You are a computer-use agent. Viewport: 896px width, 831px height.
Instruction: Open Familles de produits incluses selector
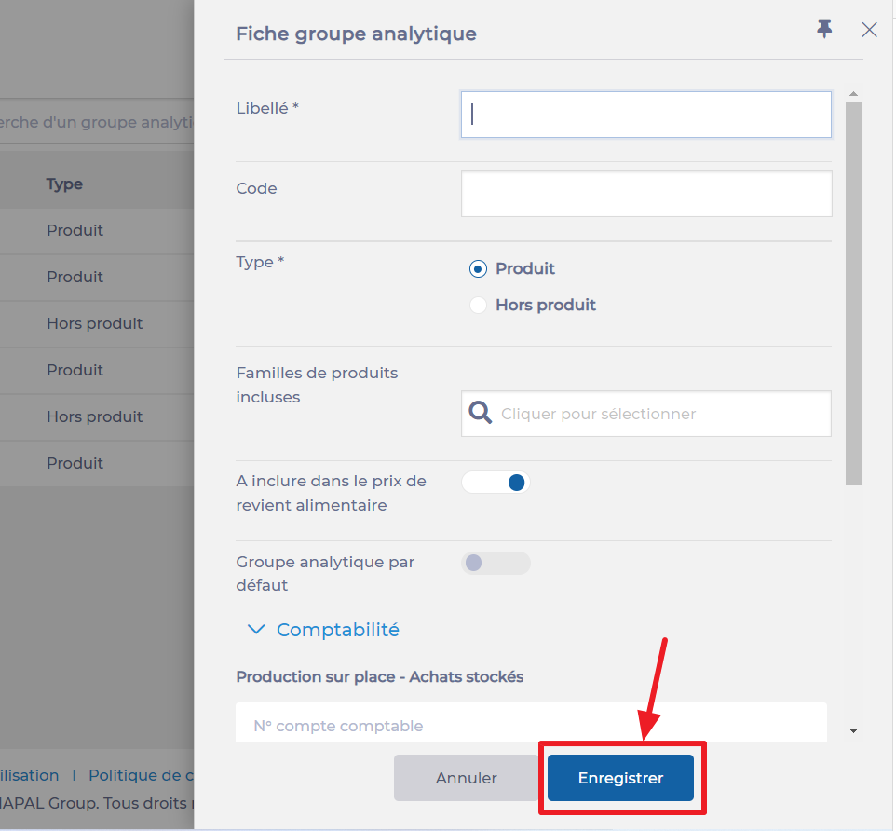click(x=663, y=414)
